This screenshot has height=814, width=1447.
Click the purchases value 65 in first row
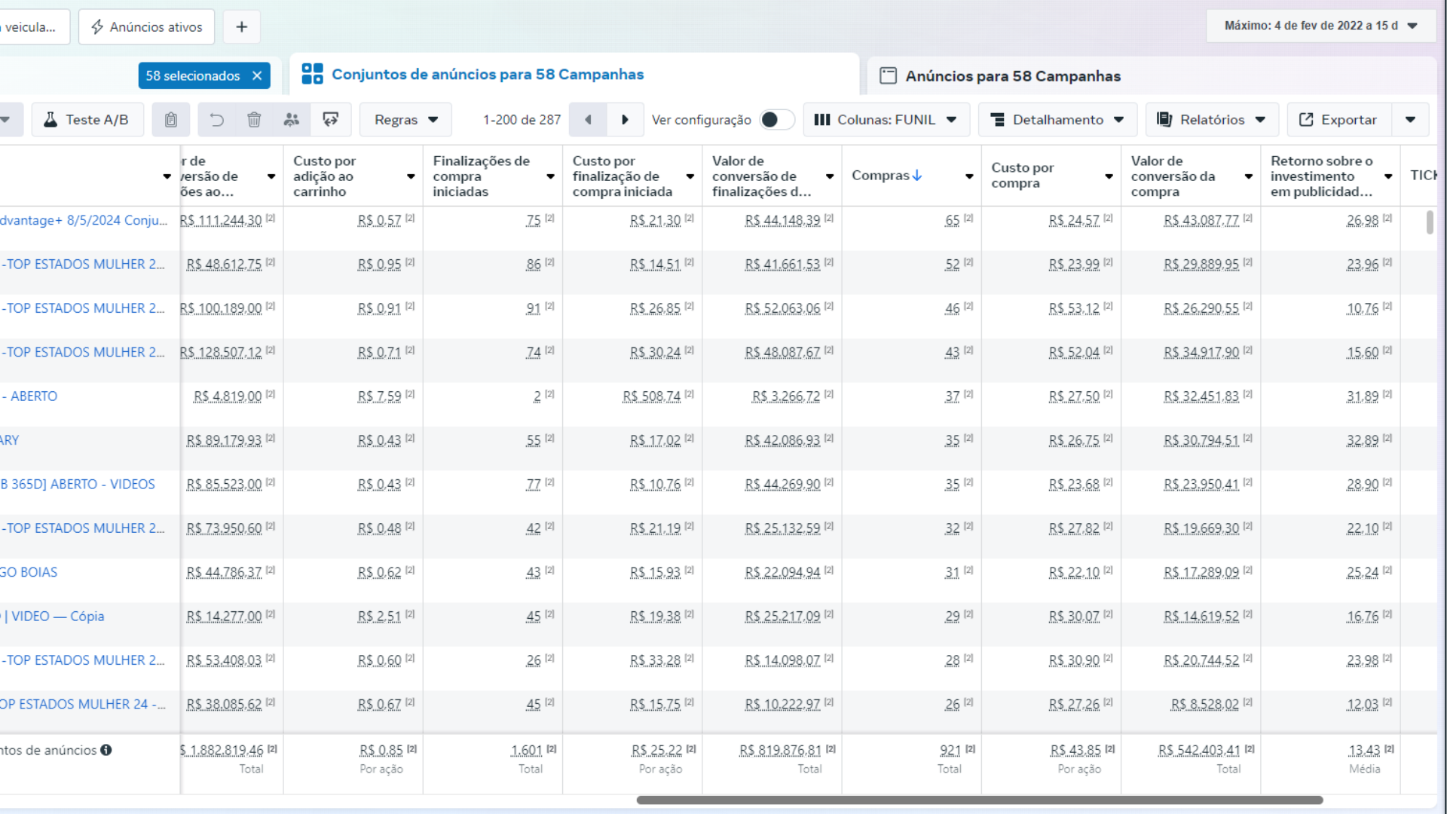click(953, 221)
